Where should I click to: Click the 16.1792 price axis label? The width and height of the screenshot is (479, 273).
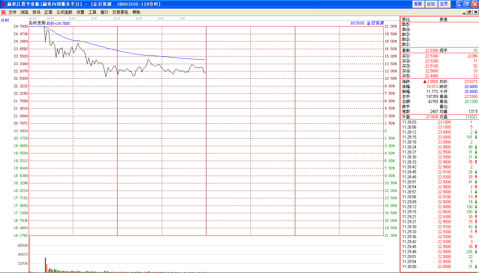coord(21,235)
